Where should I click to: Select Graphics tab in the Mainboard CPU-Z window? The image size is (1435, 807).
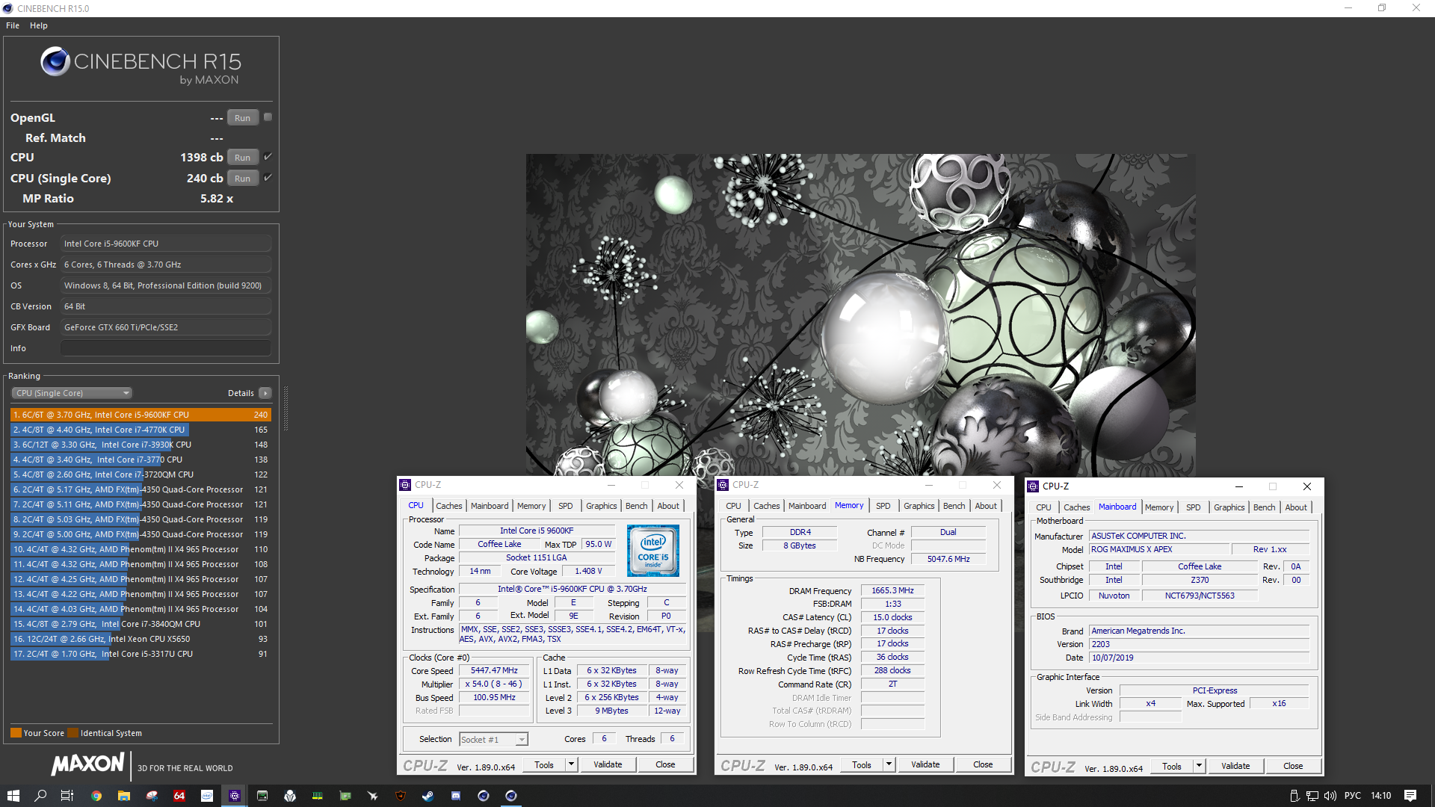pyautogui.click(x=1229, y=507)
